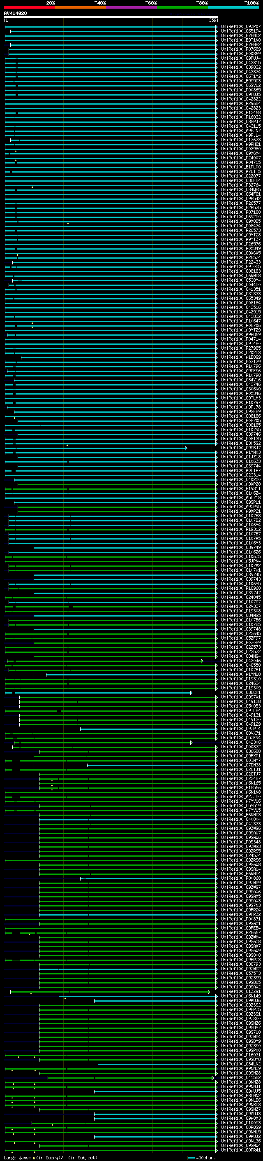Pick the UniRef100_P29684 entry
263x1161 pixels.
[x=240, y=104]
